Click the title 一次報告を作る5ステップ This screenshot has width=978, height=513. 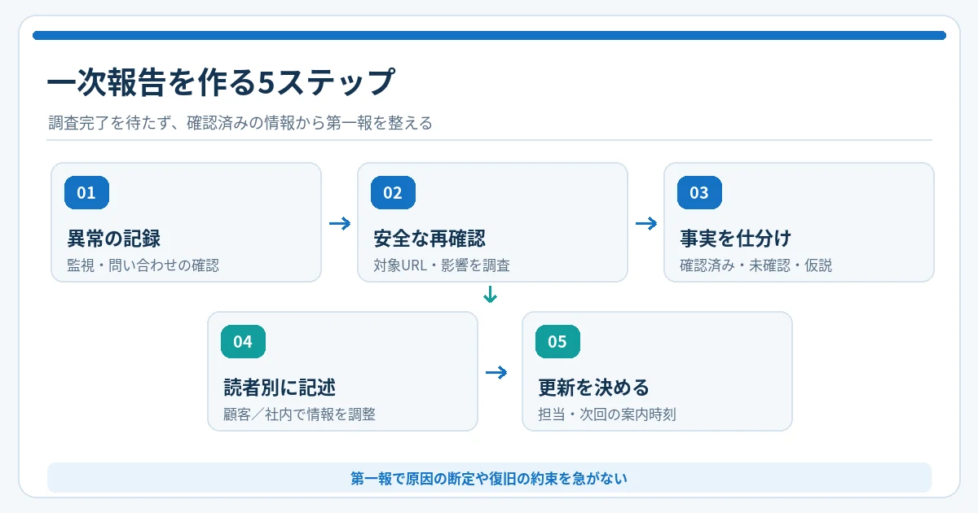[x=221, y=83]
